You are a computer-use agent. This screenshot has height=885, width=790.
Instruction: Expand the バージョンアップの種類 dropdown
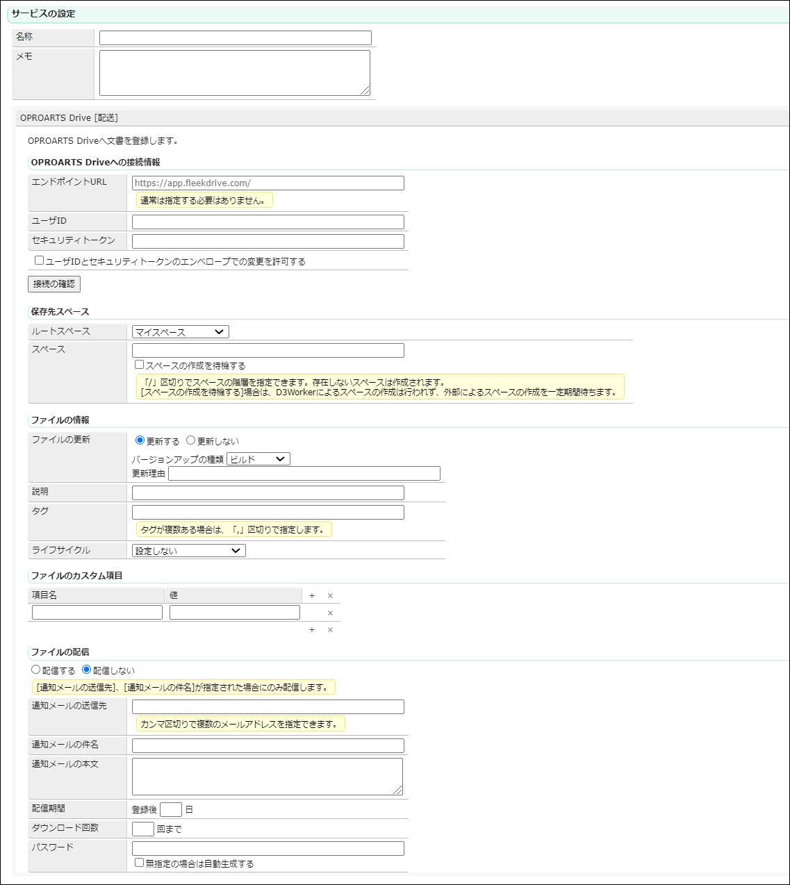(258, 459)
